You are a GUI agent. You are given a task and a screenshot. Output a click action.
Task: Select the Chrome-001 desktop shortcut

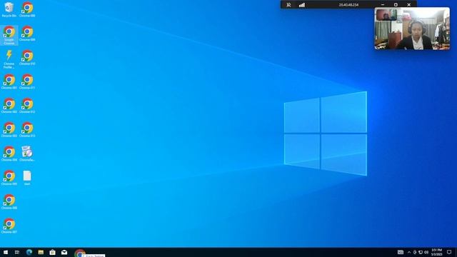pos(9,81)
